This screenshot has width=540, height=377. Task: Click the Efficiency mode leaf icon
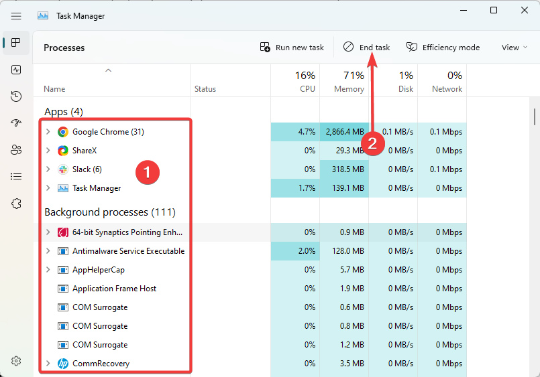click(x=412, y=47)
